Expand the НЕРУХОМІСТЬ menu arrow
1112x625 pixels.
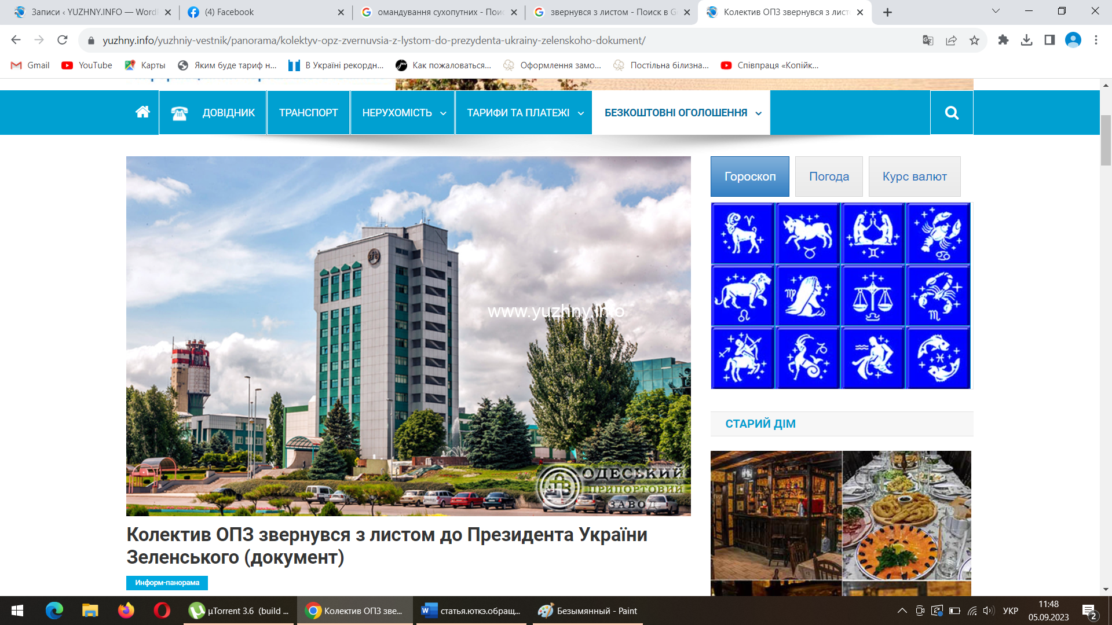pos(443,113)
